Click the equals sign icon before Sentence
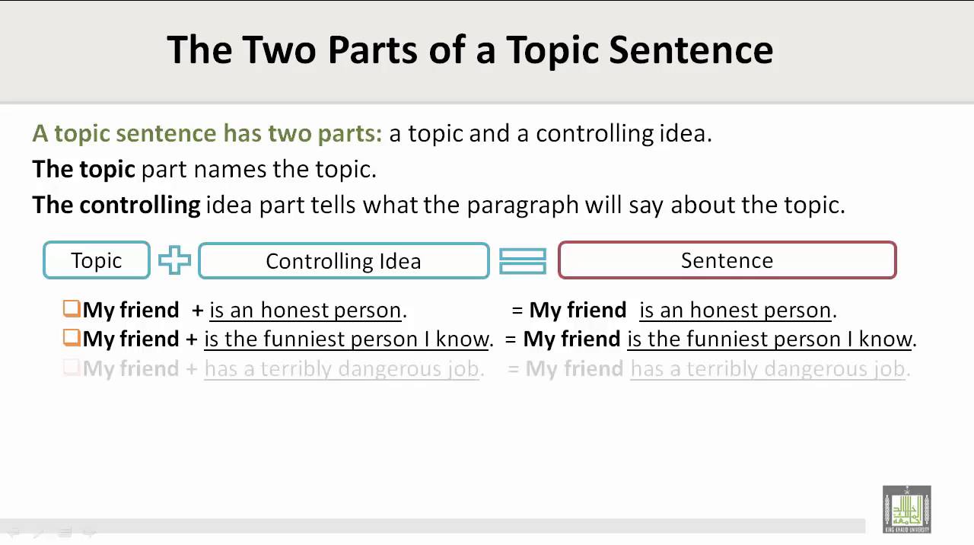 (523, 261)
